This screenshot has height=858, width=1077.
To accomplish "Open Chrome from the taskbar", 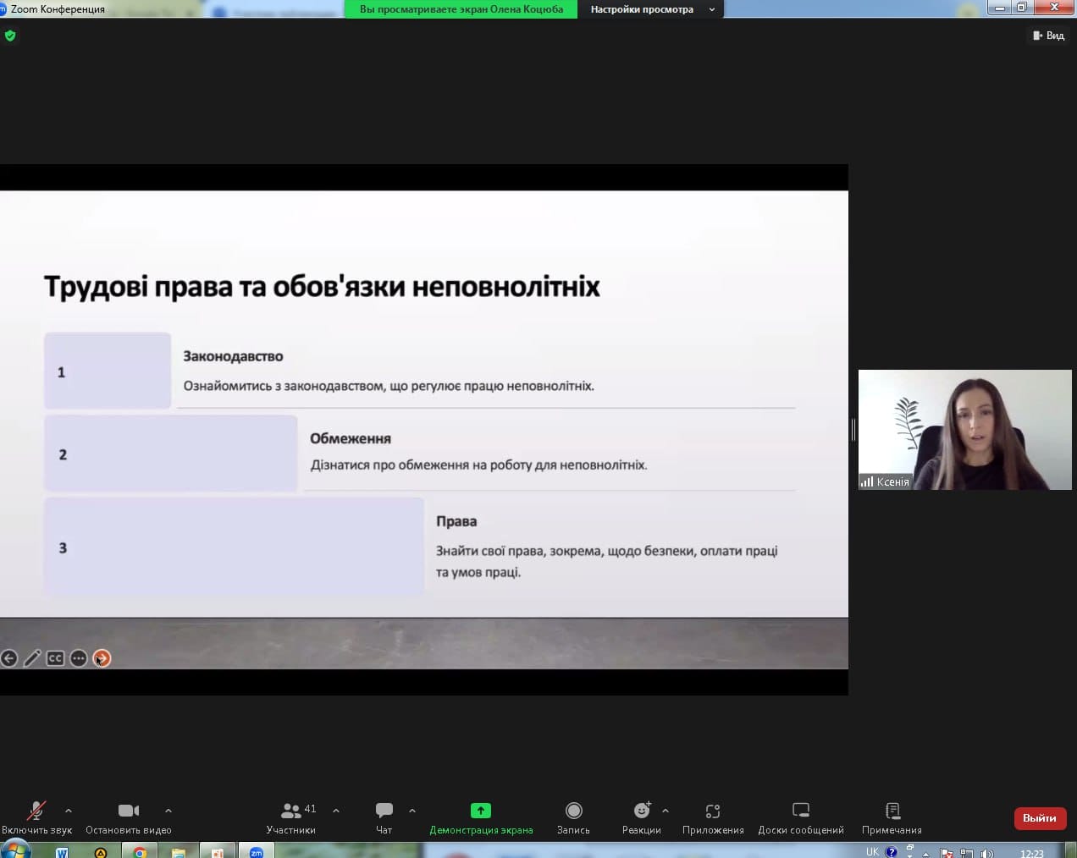I will [140, 852].
